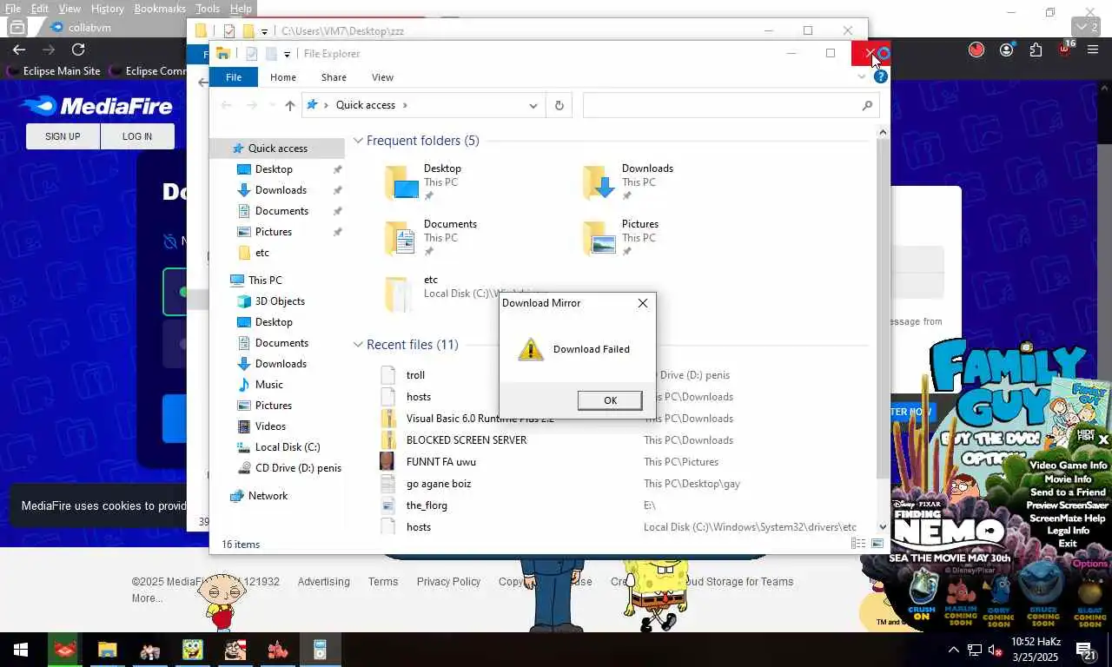Open the browser Bookmarks menu

click(x=160, y=9)
